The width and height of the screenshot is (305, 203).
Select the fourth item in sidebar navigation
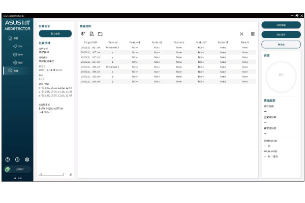pos(17,62)
